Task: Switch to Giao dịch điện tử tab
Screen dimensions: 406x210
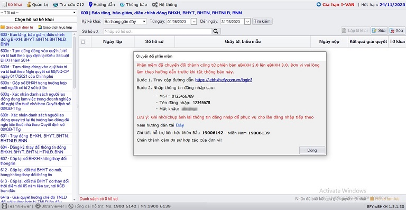Action: [17, 27]
